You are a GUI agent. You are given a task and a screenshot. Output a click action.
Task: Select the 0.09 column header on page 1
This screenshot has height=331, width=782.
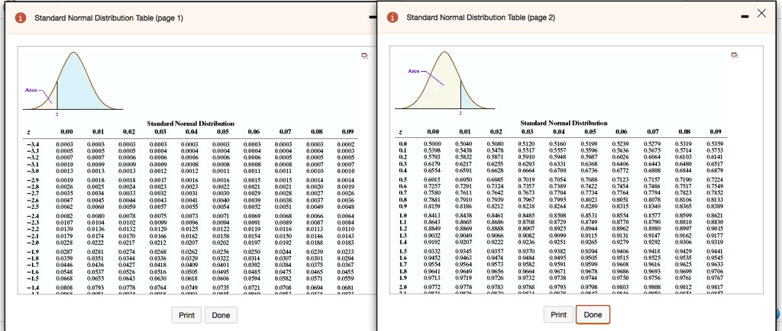pos(347,132)
